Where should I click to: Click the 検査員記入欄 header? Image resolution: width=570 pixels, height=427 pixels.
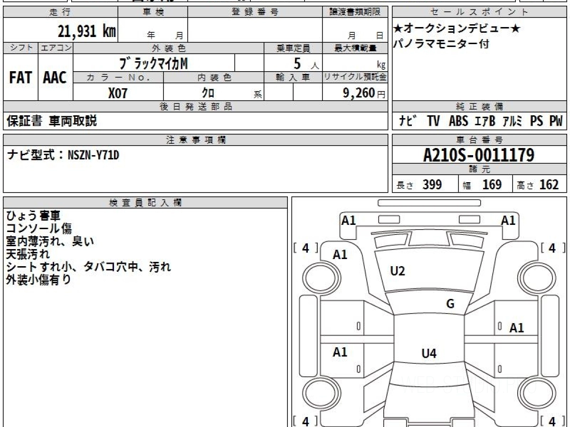[x=145, y=203]
